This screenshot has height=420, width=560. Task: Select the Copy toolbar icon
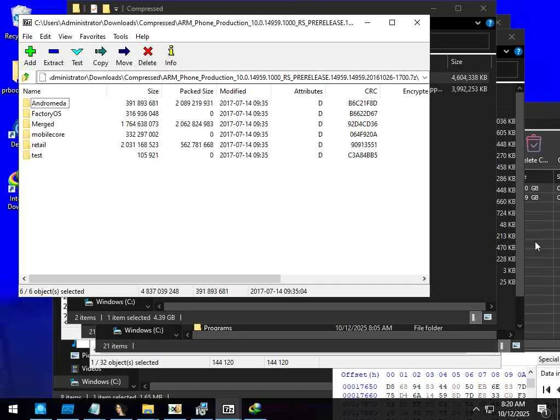pos(101,51)
